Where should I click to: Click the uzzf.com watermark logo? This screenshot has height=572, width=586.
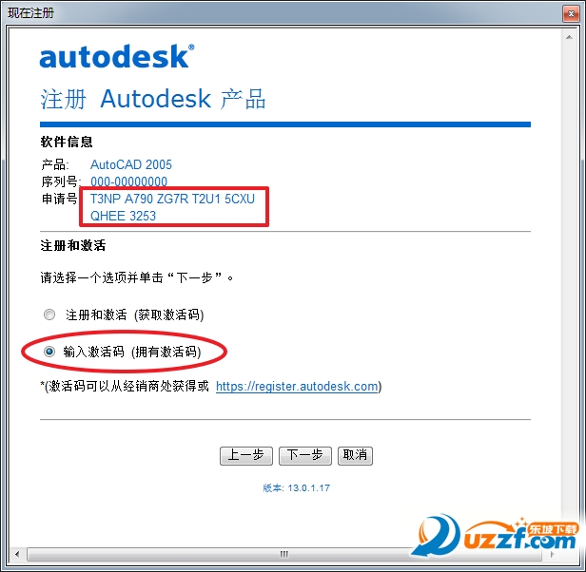point(496,536)
